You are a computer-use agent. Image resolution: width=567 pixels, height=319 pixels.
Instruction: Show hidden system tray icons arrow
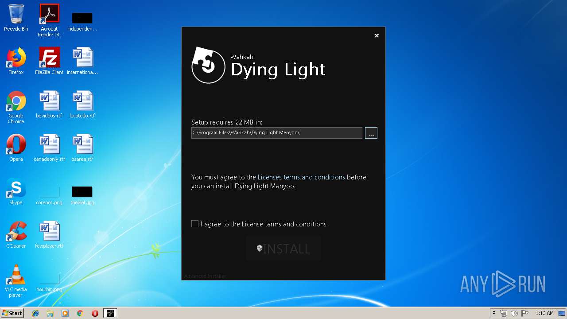point(494,313)
